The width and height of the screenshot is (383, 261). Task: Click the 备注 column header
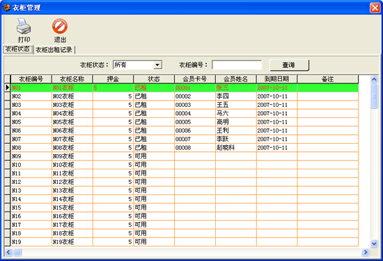[327, 79]
